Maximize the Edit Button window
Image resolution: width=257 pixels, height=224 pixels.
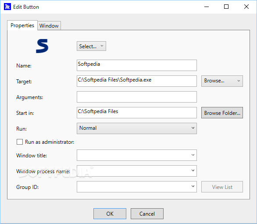tap(226, 7)
